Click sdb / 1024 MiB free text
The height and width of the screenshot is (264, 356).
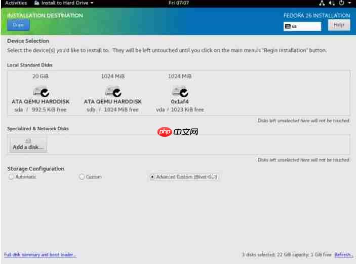point(112,110)
